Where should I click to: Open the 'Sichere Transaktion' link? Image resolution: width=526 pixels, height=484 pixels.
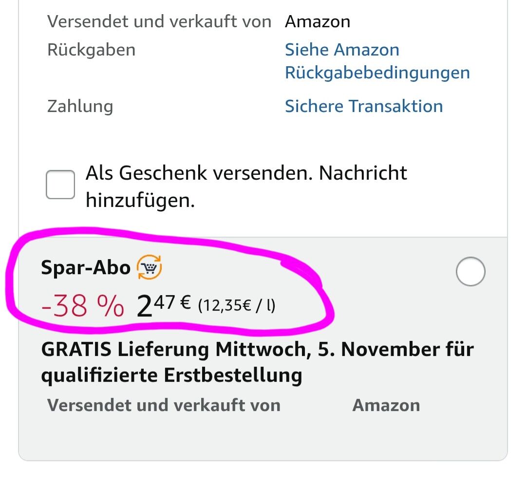tap(363, 106)
